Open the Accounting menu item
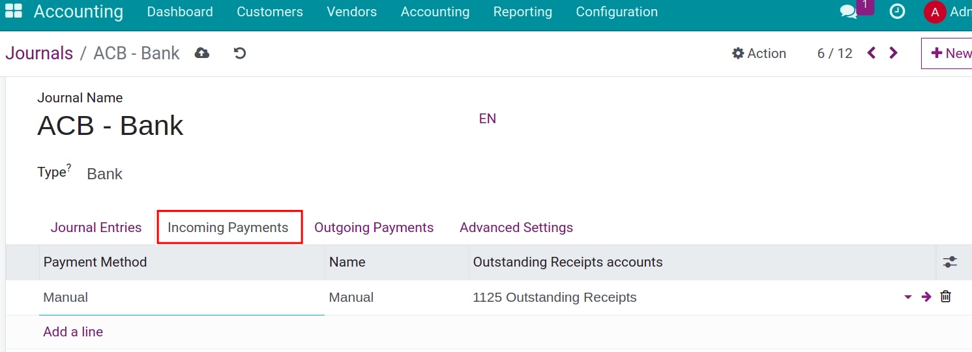This screenshot has width=972, height=352. 435,12
